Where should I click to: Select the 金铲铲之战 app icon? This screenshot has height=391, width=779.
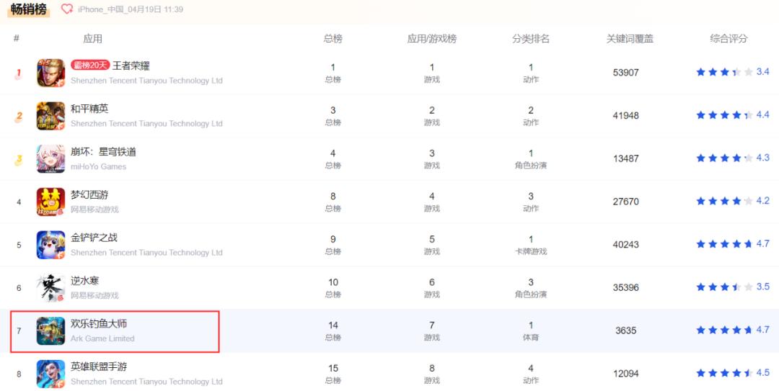50,245
